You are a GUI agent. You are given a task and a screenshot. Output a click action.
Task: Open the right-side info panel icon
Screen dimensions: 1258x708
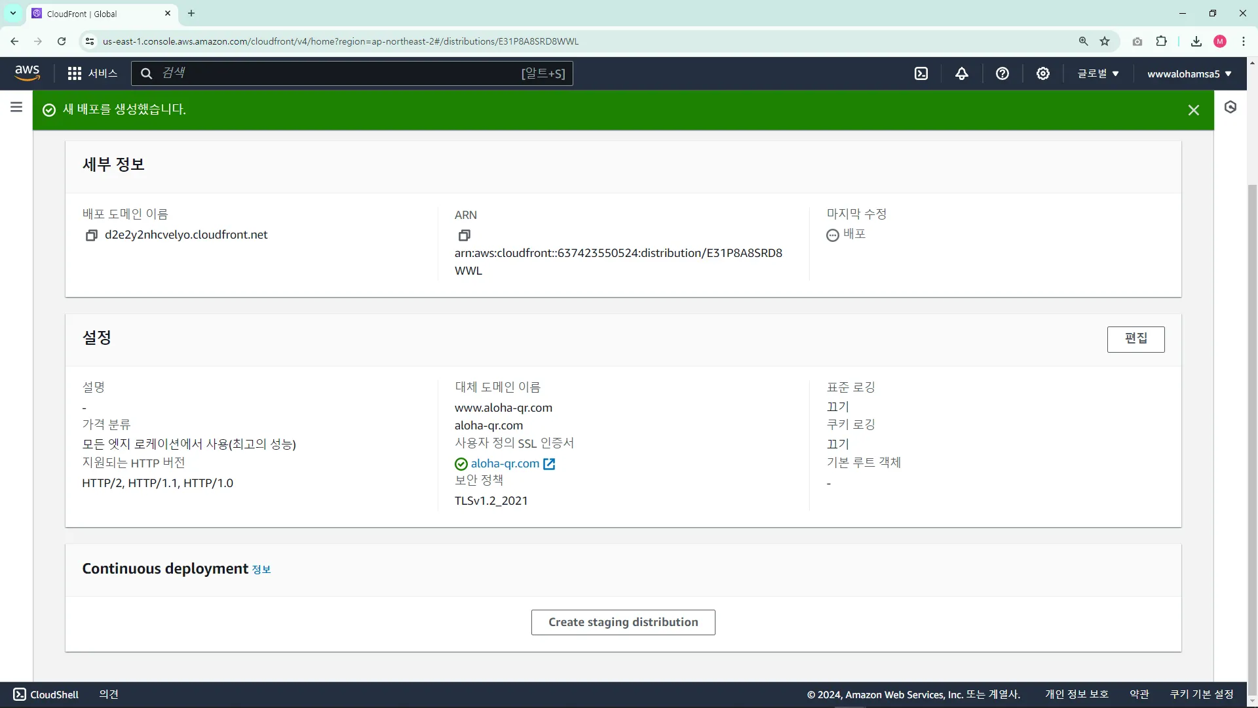point(1230,108)
